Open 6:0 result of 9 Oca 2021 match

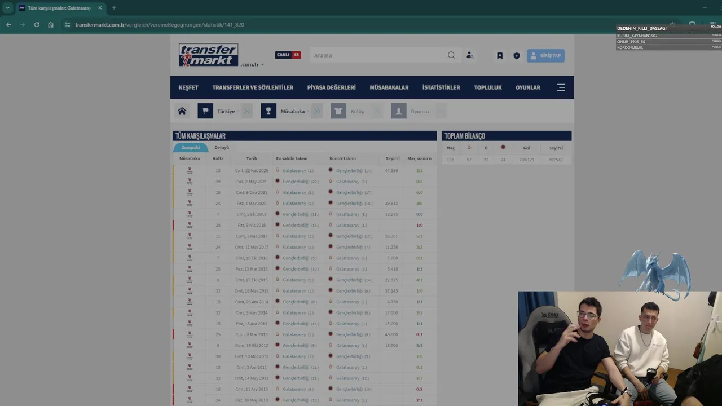pyautogui.click(x=419, y=192)
